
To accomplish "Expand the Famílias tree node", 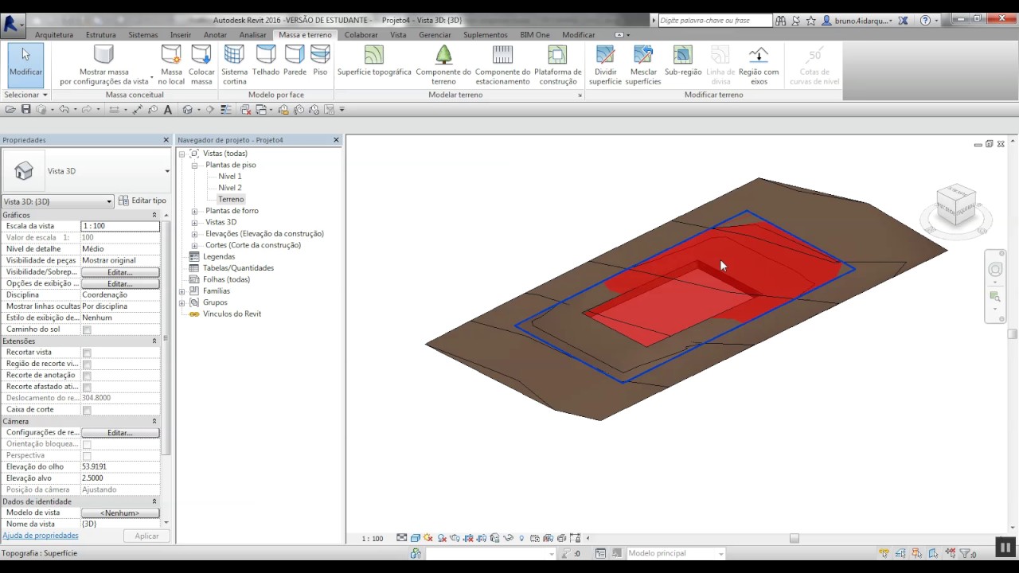I will pyautogui.click(x=182, y=291).
